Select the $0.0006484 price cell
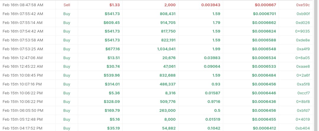This screenshot has width=319, height=131. coord(264,75)
